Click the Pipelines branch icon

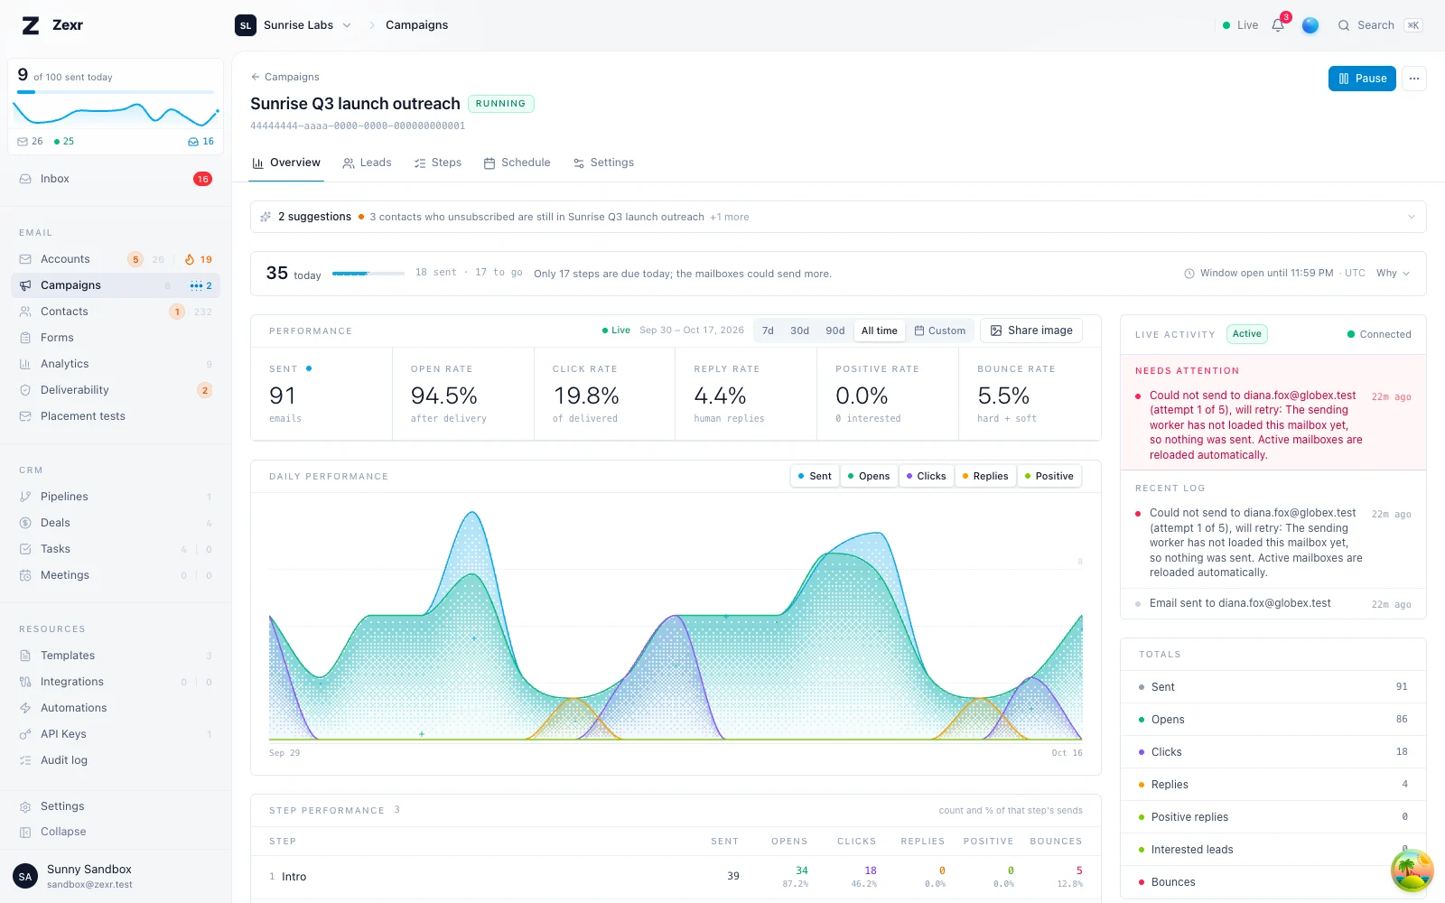coord(25,497)
